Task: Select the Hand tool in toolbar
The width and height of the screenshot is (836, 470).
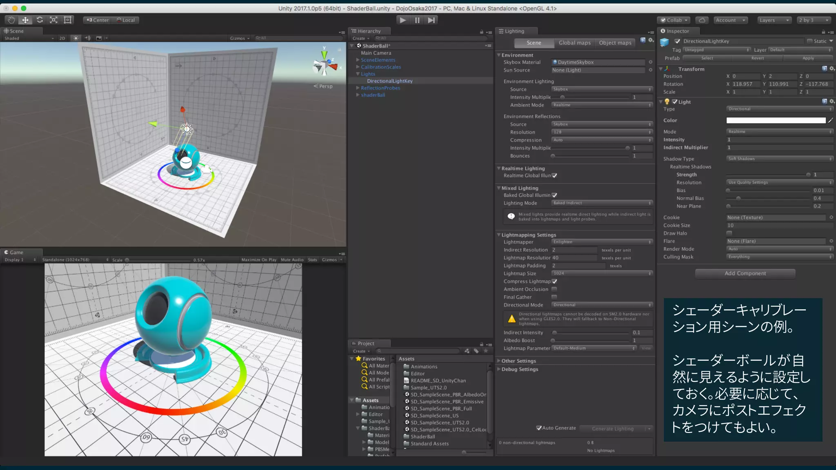Action: coord(11,20)
